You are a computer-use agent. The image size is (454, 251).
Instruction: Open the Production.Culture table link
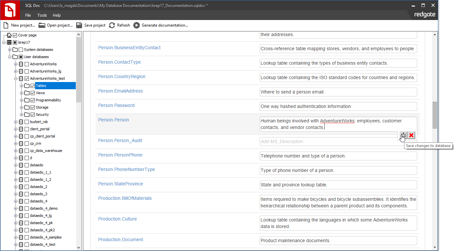[117, 219]
